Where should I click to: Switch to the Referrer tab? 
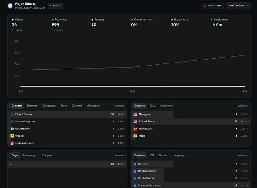pyautogui.click(x=32, y=106)
